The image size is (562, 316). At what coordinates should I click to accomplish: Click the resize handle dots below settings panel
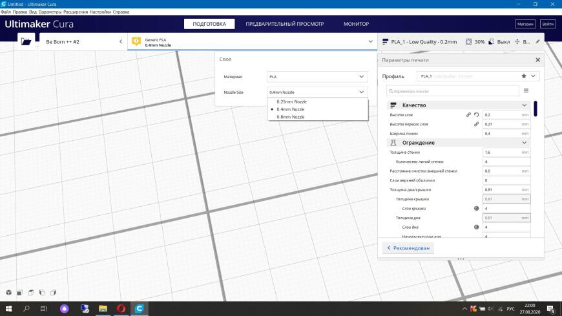[461, 258]
